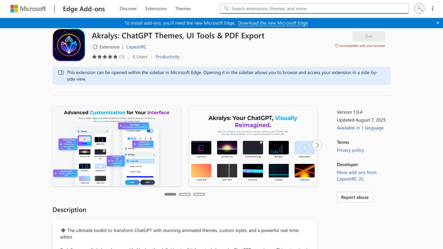This screenshot has width=443, height=249.
Task: Click the five-star rating display
Action: point(105,57)
